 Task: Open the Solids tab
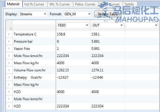tap(130, 4)
